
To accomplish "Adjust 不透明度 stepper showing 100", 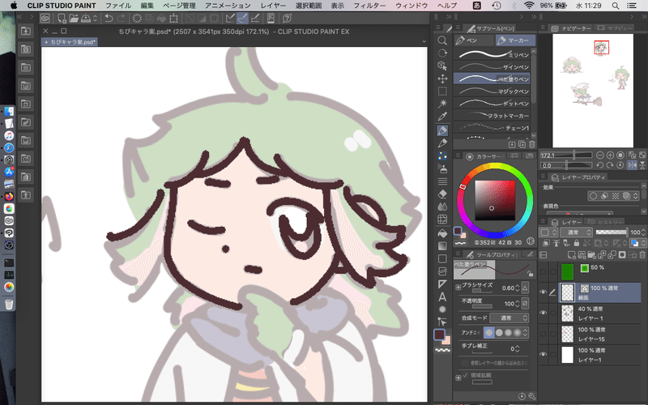I will [517, 304].
